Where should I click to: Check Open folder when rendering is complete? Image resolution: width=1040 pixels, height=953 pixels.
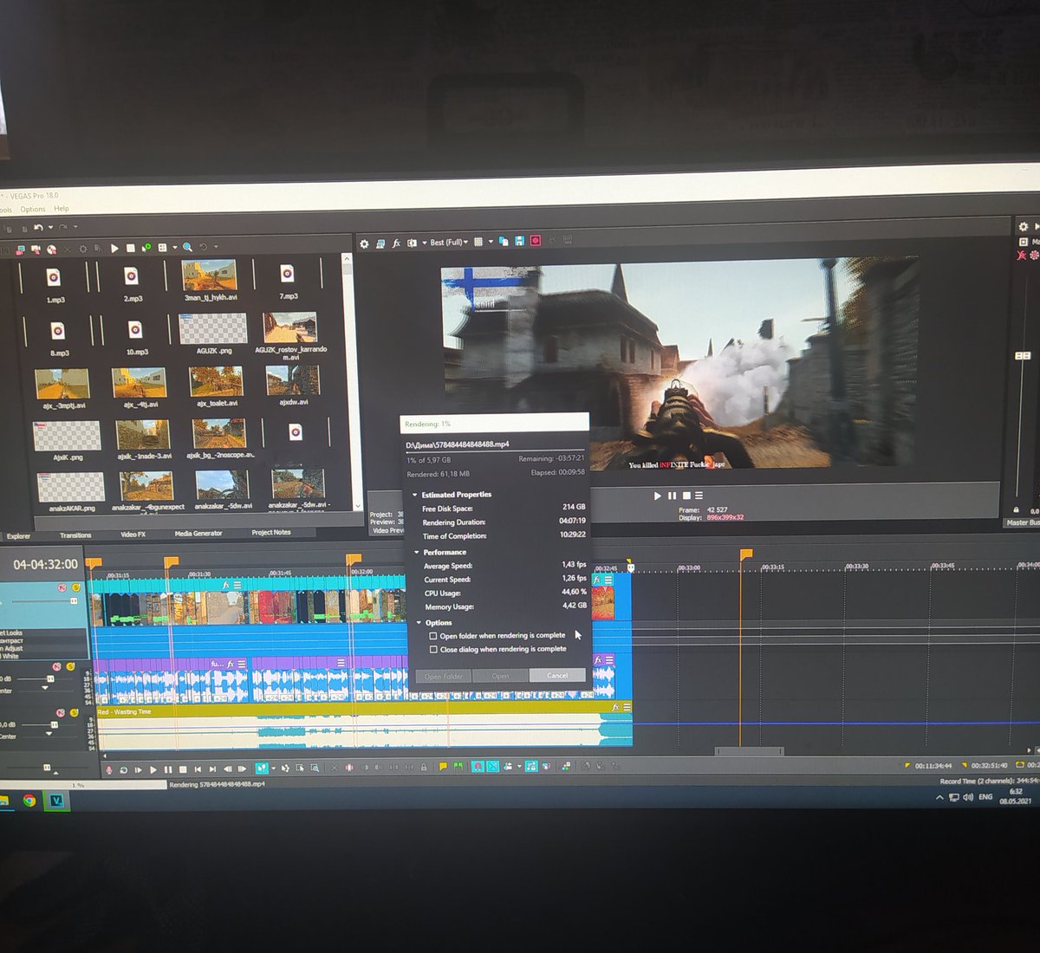[432, 635]
